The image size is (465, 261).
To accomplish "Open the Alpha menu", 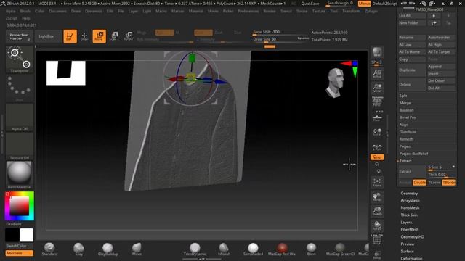I will (x=10, y=11).
